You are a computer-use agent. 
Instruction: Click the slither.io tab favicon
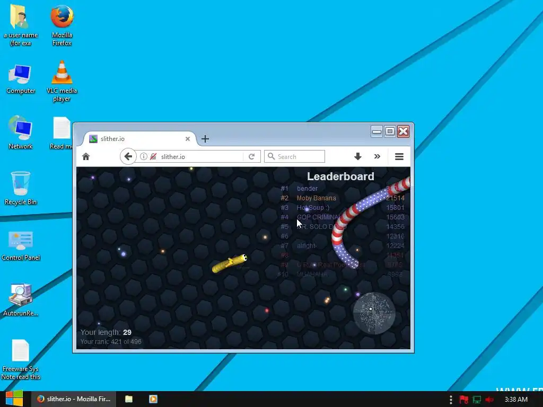coord(93,139)
